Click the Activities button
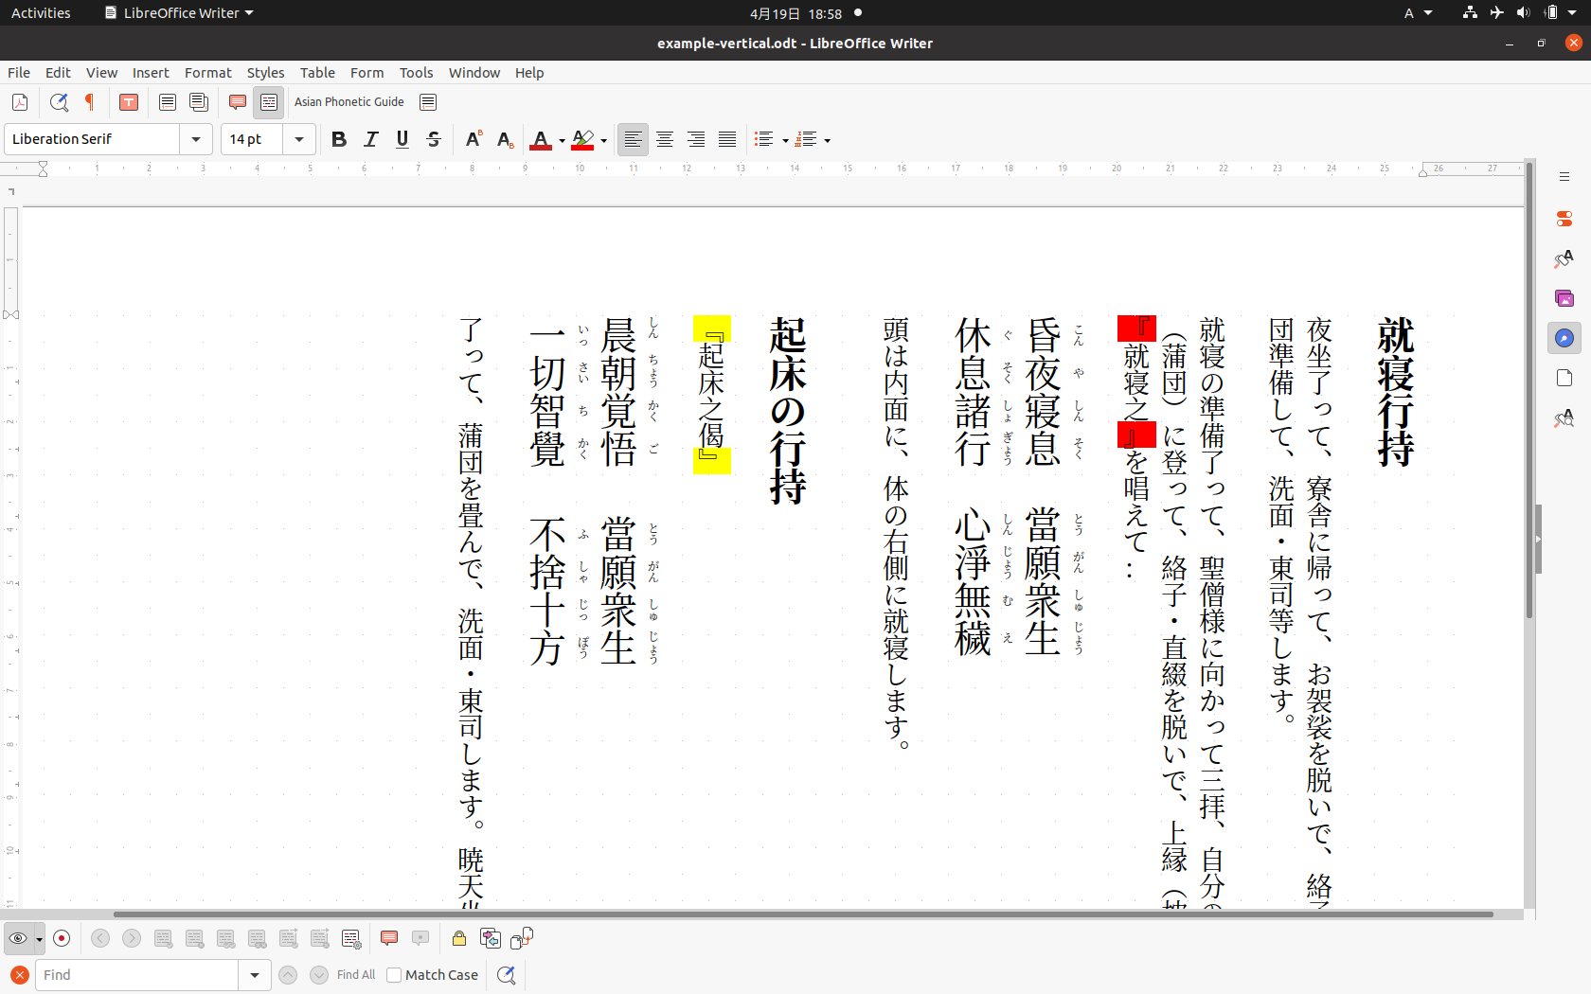This screenshot has height=994, width=1591. [x=41, y=13]
